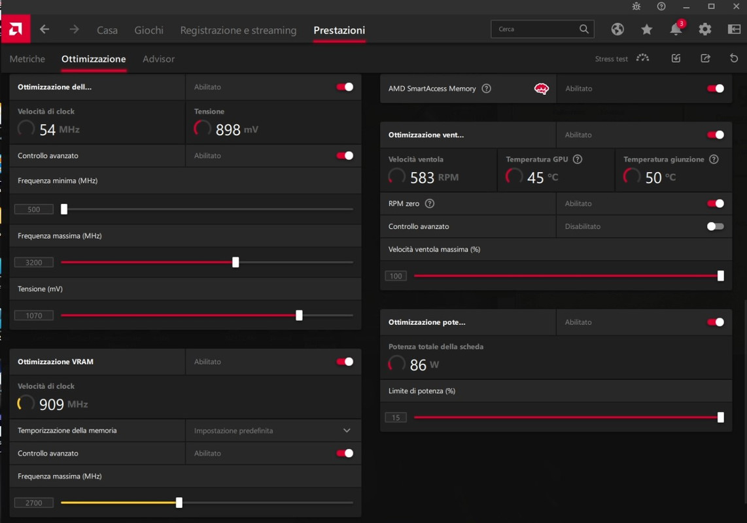The width and height of the screenshot is (747, 523).
Task: Toggle Controllo avanzato under GPU clock tuning
Action: tap(345, 156)
